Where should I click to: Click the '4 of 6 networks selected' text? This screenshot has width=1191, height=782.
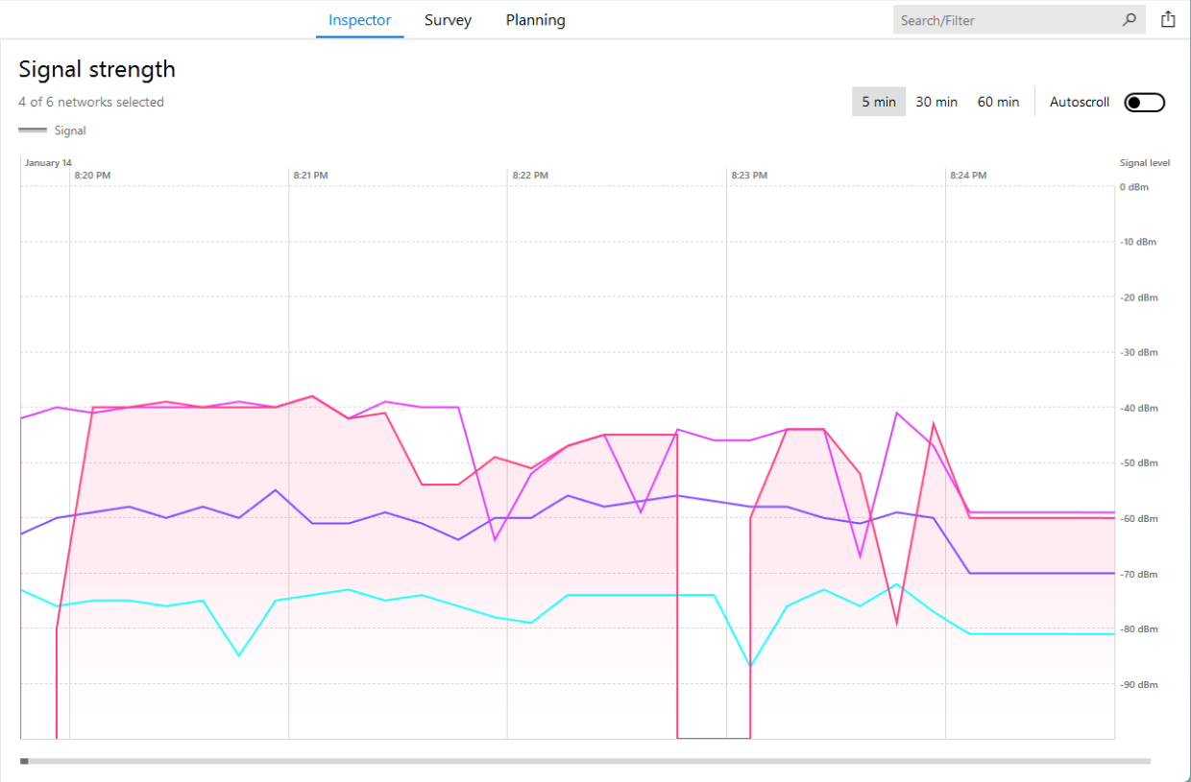point(91,102)
